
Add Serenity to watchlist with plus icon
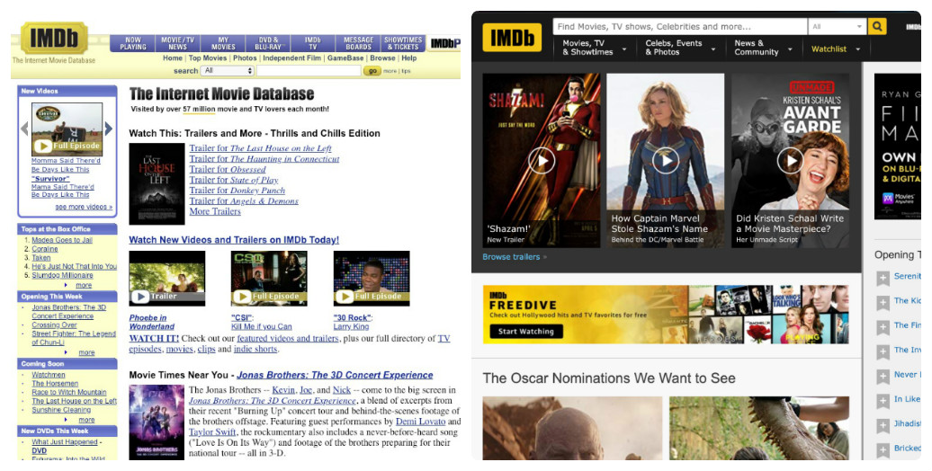[883, 278]
